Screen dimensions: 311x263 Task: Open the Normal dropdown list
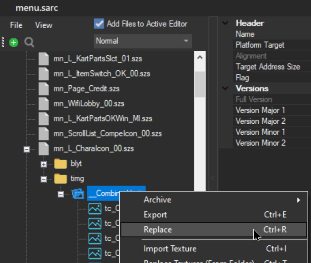tap(143, 41)
